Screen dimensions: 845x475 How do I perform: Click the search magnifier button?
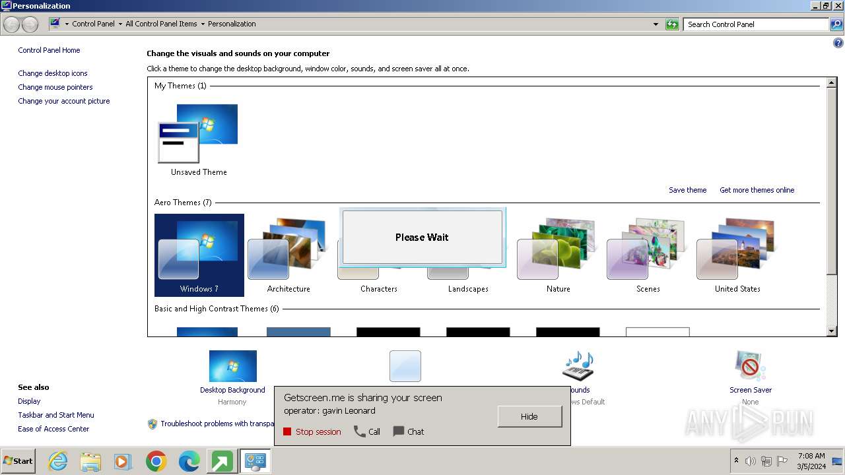tap(836, 24)
